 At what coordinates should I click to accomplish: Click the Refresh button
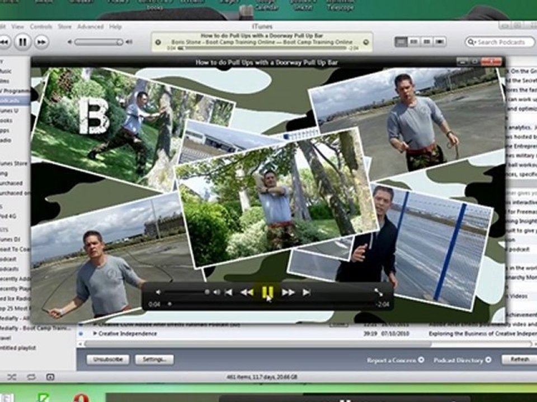(519, 359)
